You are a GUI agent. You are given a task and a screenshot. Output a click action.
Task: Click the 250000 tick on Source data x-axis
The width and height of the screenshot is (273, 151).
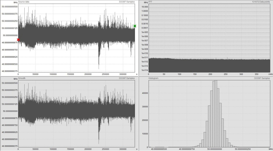click(105, 74)
